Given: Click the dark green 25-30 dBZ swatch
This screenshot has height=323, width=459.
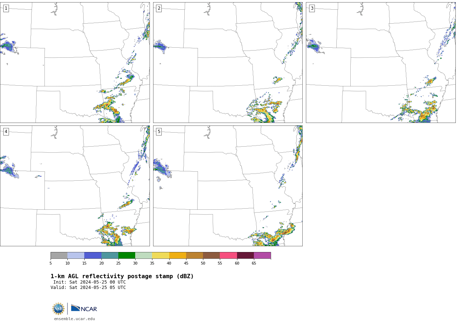Looking at the screenshot, I should (127, 256).
